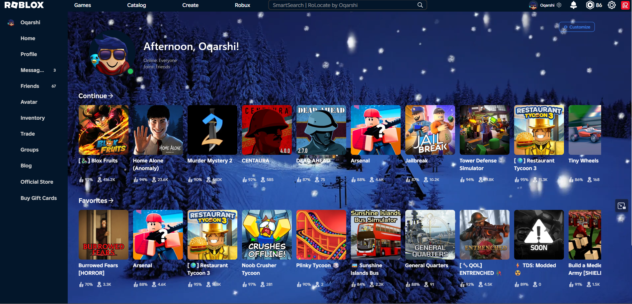This screenshot has height=304, width=632.
Task: Open Friends in the sidebar
Action: [x=30, y=86]
